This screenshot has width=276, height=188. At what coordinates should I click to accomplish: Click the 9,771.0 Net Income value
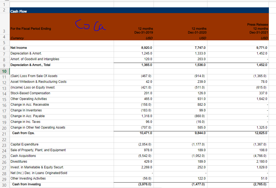coord(261,48)
